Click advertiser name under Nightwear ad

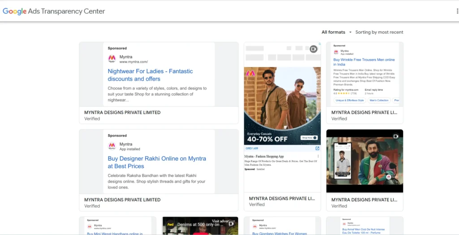pyautogui.click(x=122, y=112)
